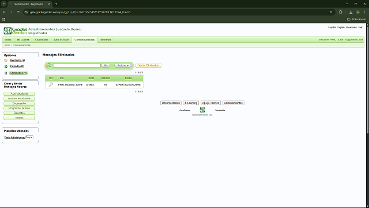Click the Salir logout link
The image size is (369, 208).
click(x=360, y=27)
